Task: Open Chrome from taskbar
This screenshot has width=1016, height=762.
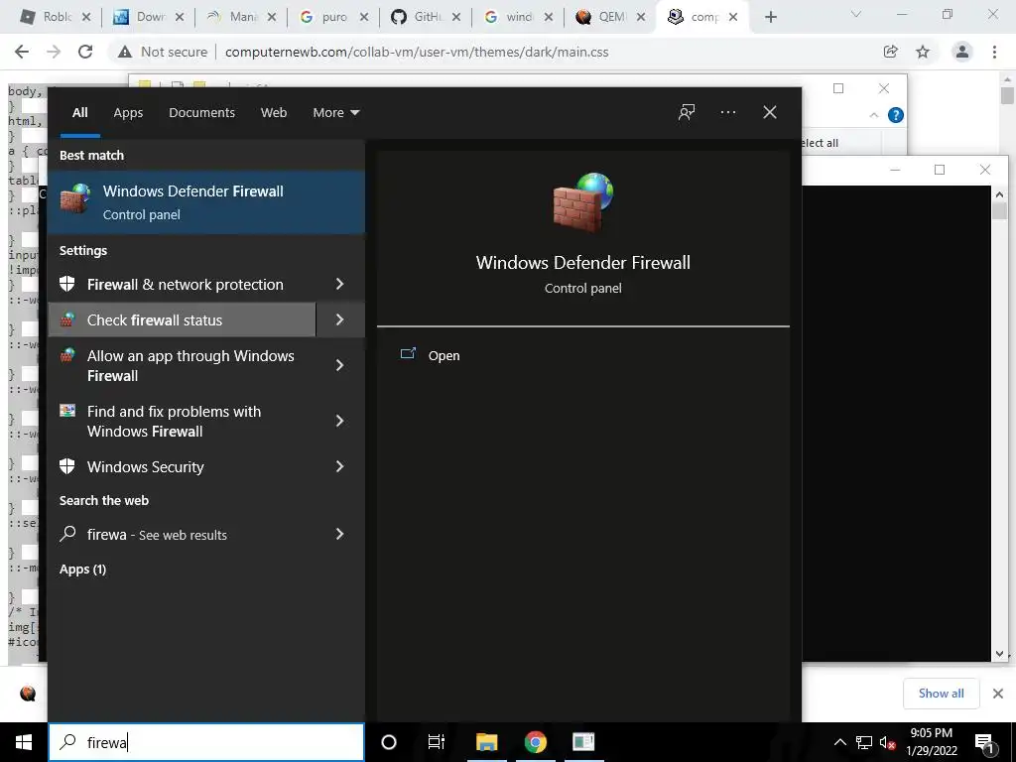Action: (535, 742)
